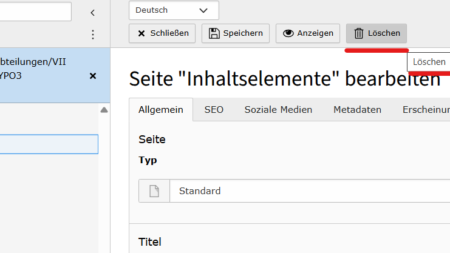Show the Erscheinung tab
Viewport: 450px width, 253px height.
pyautogui.click(x=425, y=110)
